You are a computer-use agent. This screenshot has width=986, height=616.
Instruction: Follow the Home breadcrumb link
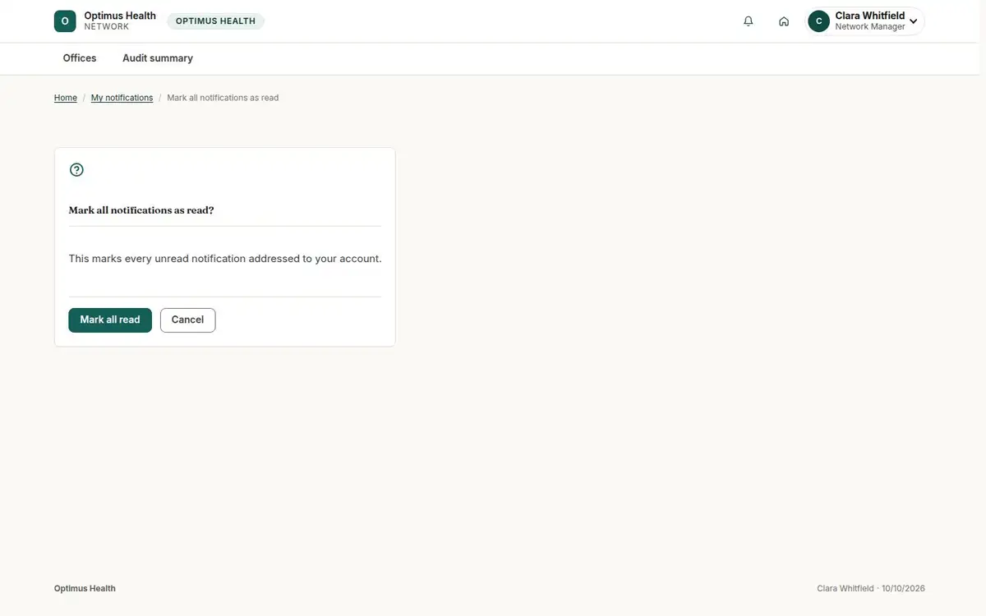coord(66,98)
